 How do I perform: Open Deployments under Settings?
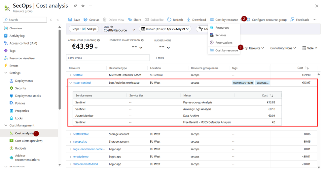(24, 81)
